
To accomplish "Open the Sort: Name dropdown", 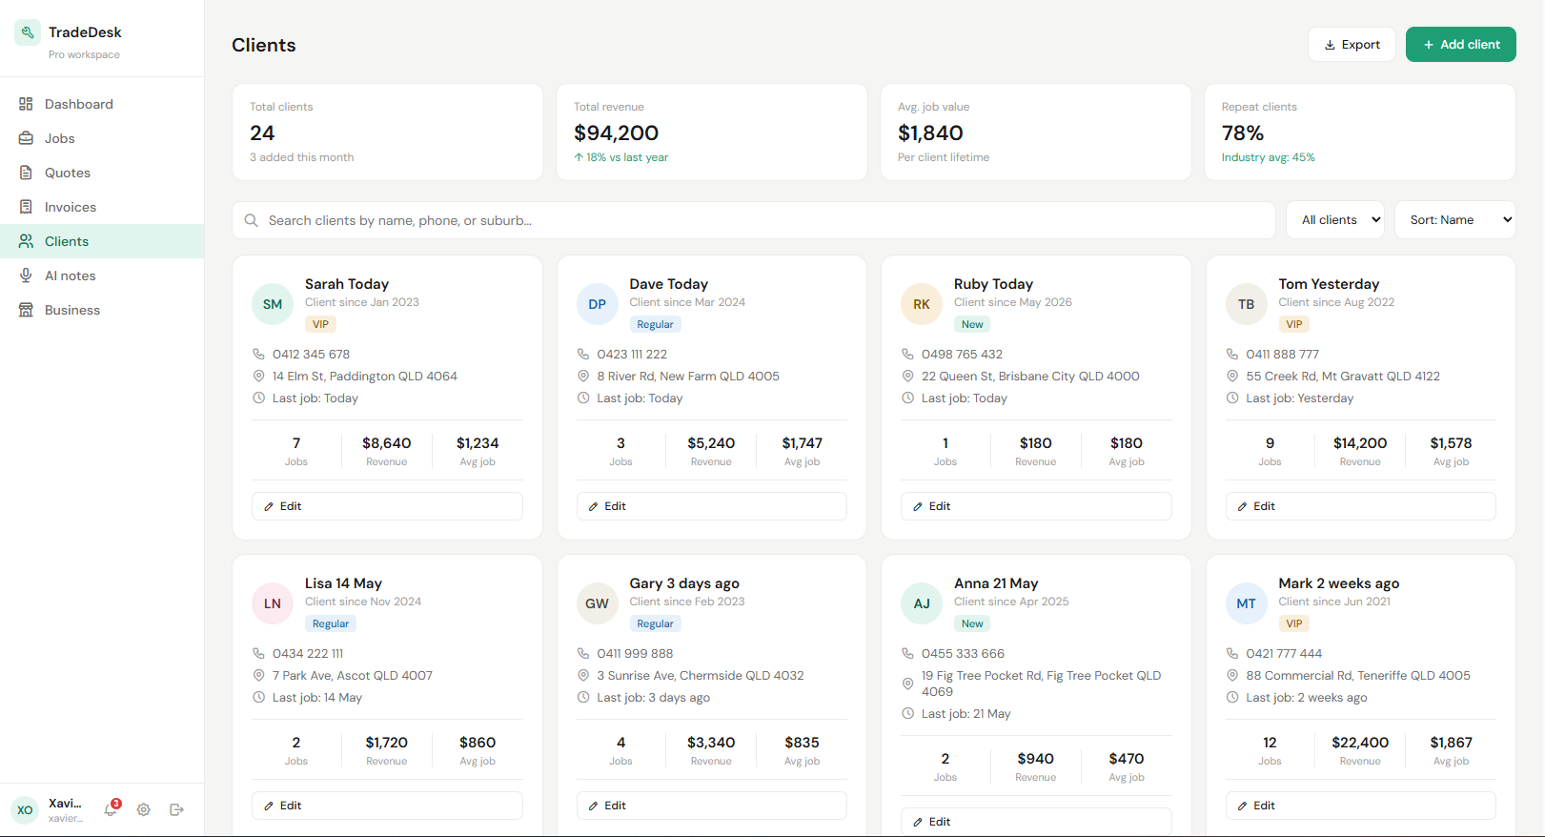I will click(x=1454, y=220).
